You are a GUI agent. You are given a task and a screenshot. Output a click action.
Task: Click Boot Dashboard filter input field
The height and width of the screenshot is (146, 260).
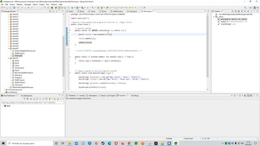click(x=32, y=103)
